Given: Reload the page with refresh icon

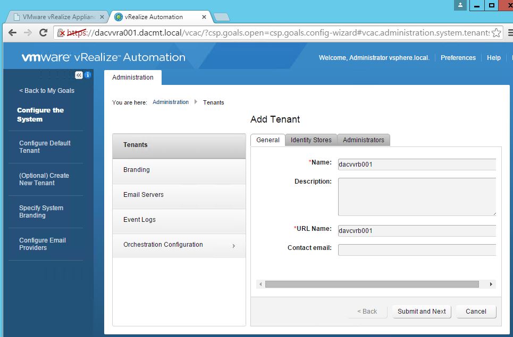Looking at the screenshot, I should (x=43, y=33).
